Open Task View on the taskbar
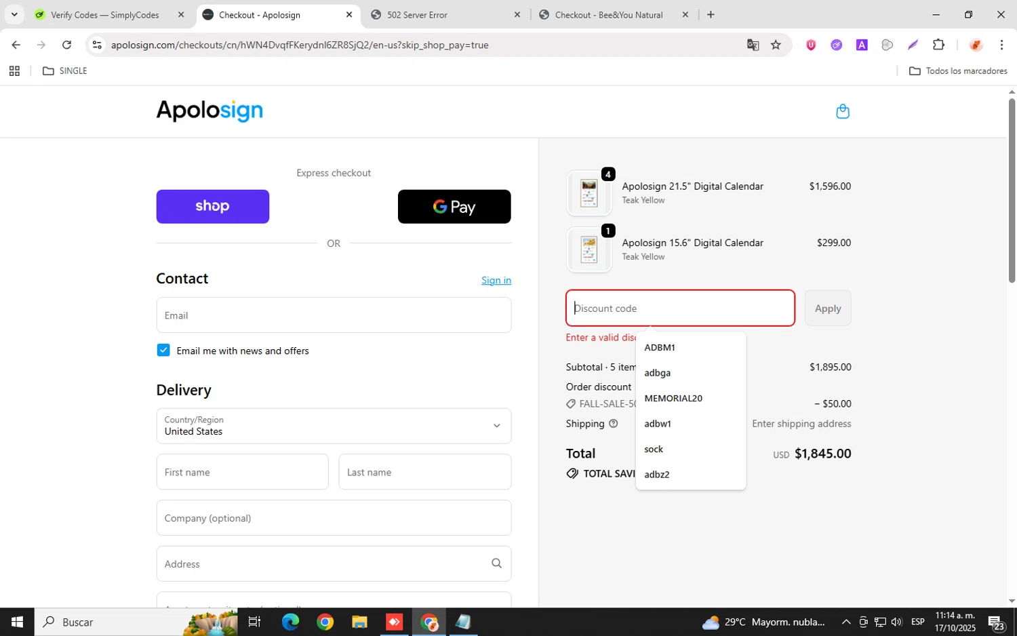This screenshot has width=1017, height=636. point(255,622)
